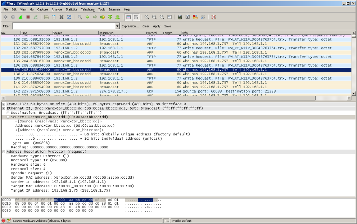The height and width of the screenshot is (224, 357).
Task: Sort by Source column header
Action: [x=75, y=33]
